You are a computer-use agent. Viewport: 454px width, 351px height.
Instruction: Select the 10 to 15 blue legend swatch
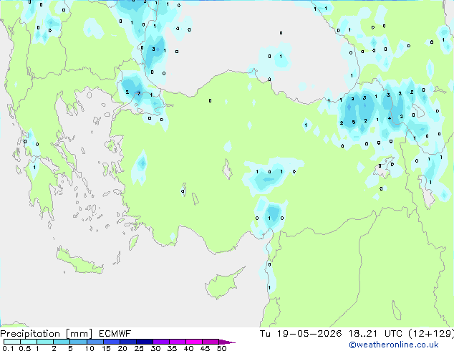[x=95, y=342]
